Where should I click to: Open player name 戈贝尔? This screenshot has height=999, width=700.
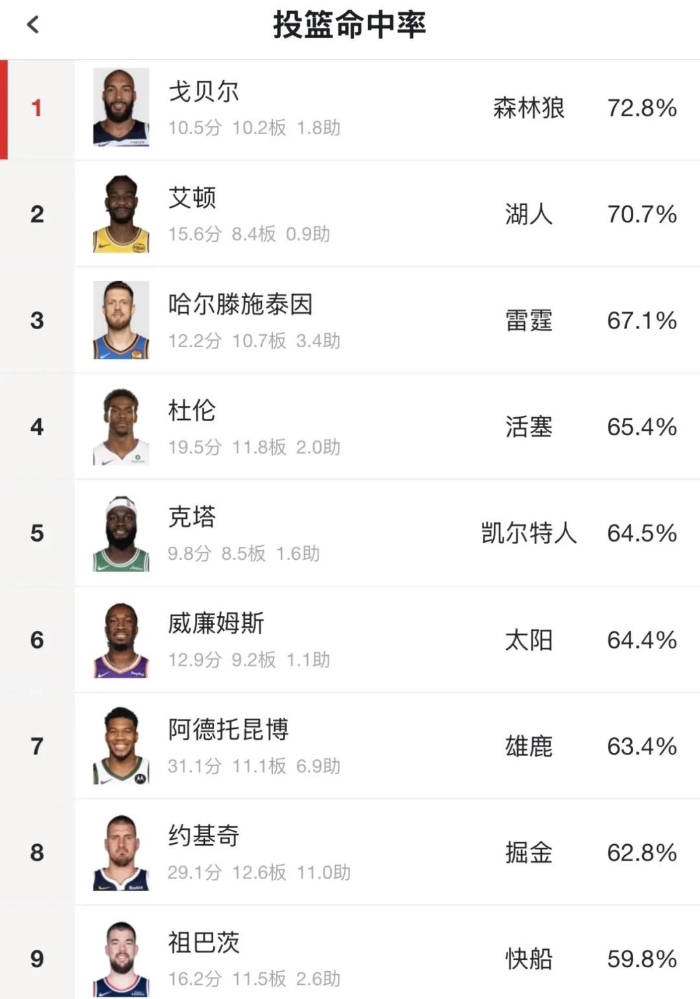coord(204,91)
